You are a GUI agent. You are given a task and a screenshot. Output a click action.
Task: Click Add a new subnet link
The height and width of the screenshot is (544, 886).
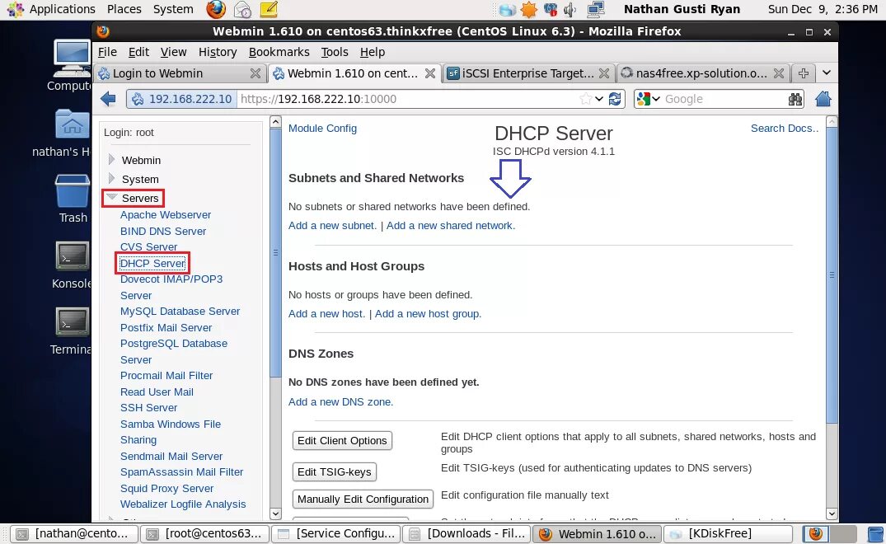[332, 225]
